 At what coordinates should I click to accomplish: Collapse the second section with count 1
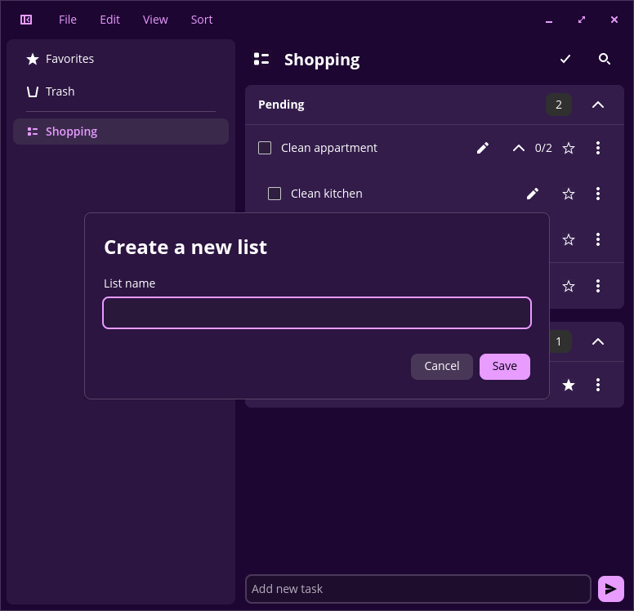[598, 341]
